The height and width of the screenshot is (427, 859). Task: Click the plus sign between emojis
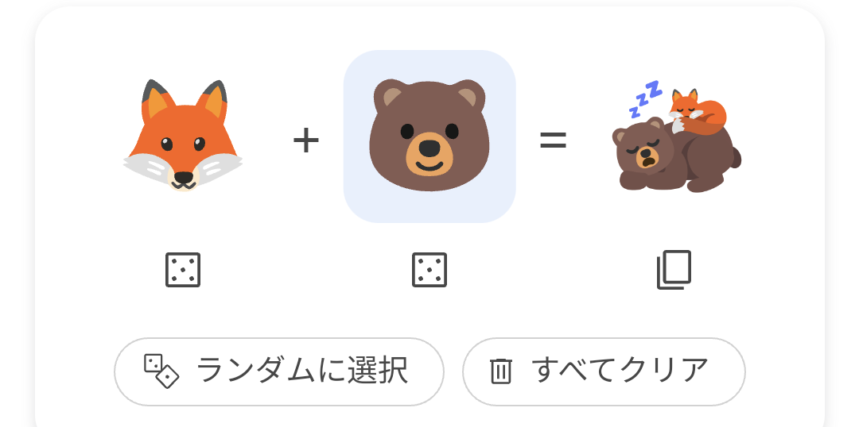[306, 140]
